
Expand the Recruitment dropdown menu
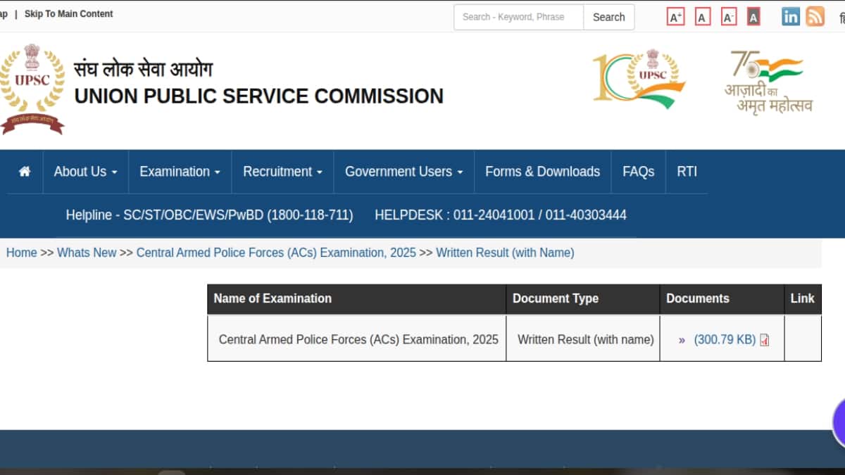pyautogui.click(x=282, y=172)
